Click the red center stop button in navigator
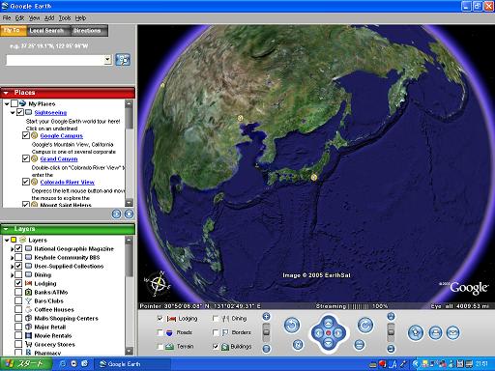 click(329, 333)
